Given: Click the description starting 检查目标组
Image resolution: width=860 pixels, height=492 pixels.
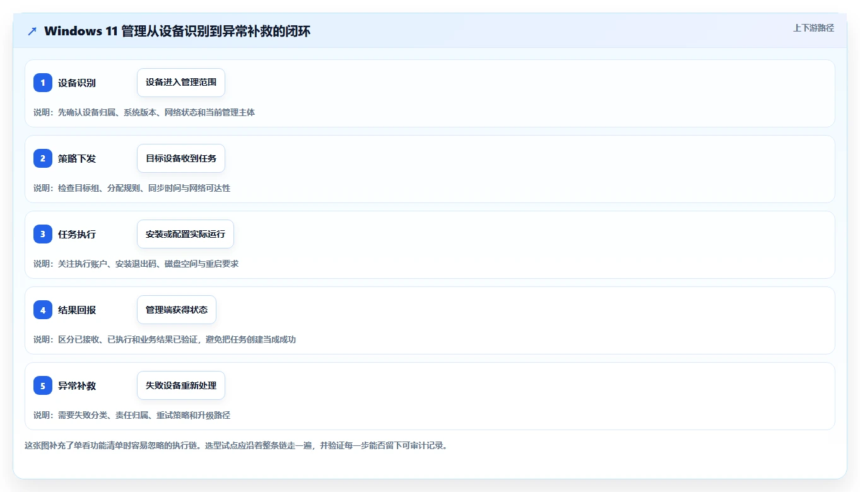Looking at the screenshot, I should 132,188.
